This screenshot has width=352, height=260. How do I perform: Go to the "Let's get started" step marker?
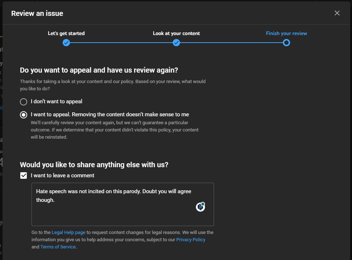[x=66, y=43]
